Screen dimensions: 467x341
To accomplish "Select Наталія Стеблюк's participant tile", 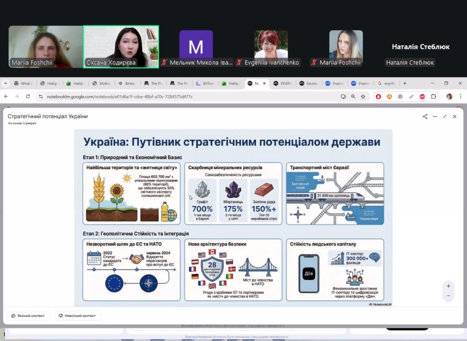I will (420, 47).
